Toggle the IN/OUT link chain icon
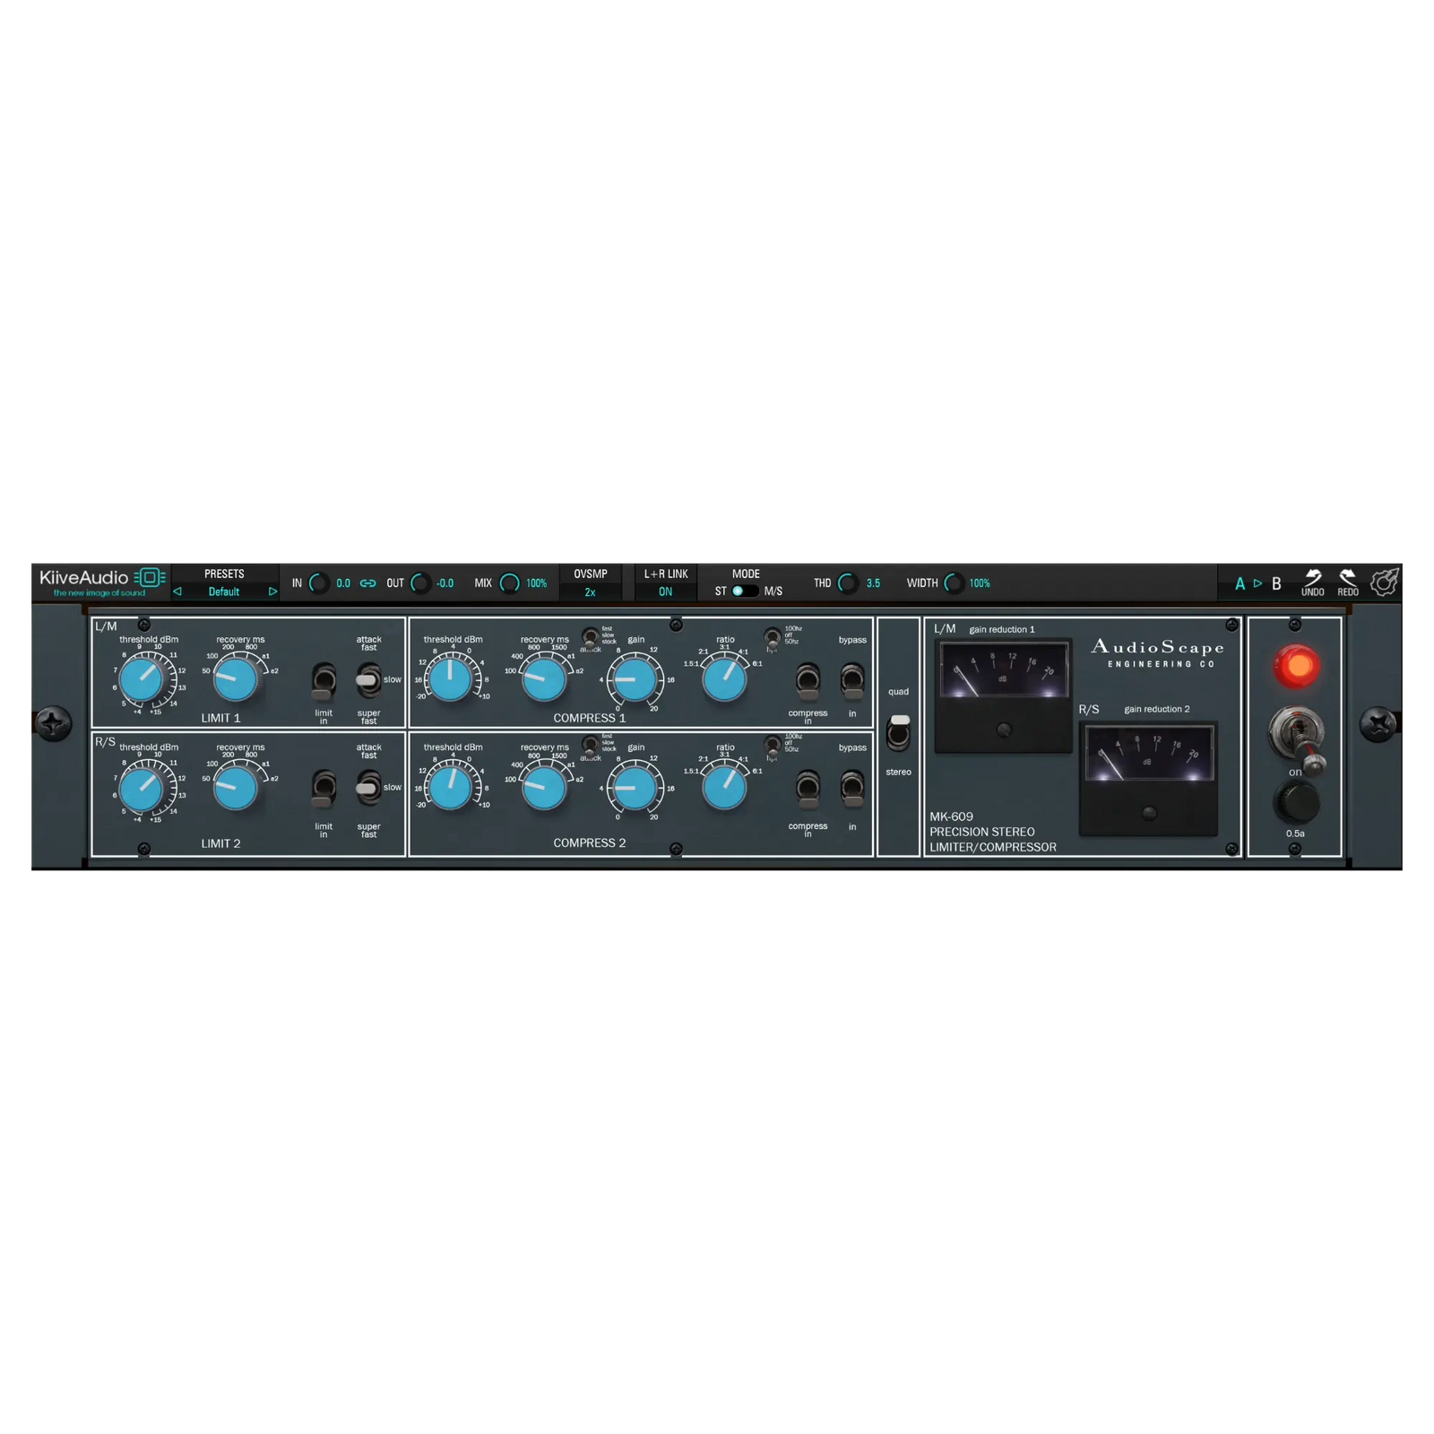This screenshot has height=1434, width=1434. pyautogui.click(x=368, y=583)
